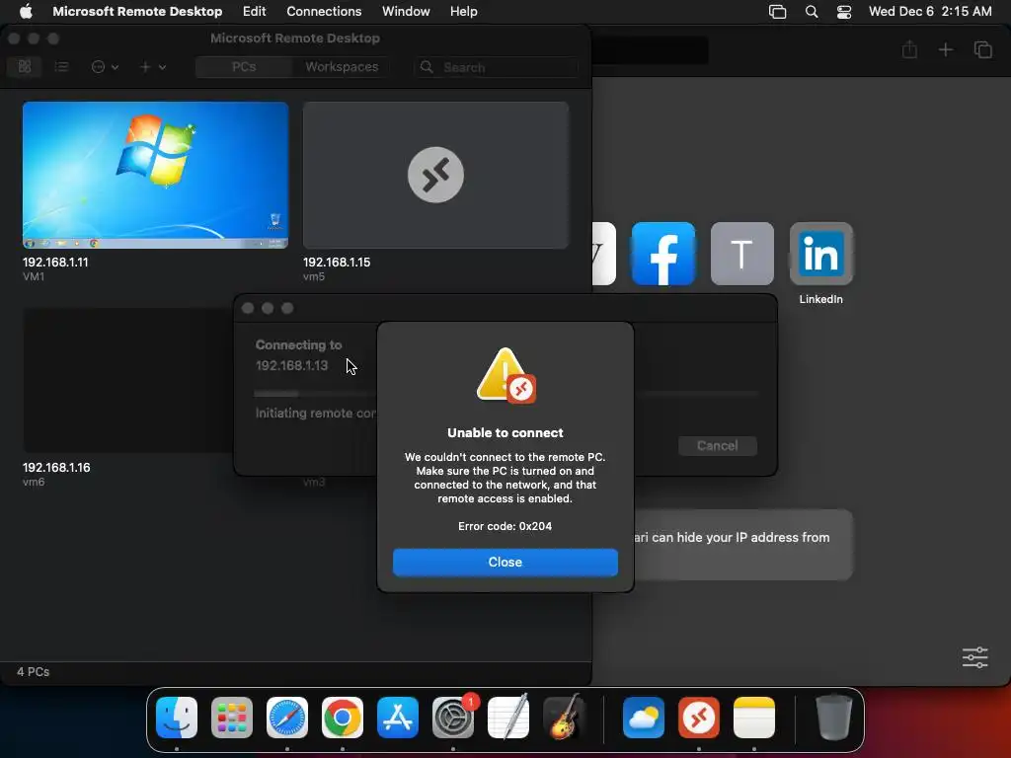1011x758 pixels.
Task: Open Launchpad from the Dock
Action: (232, 718)
